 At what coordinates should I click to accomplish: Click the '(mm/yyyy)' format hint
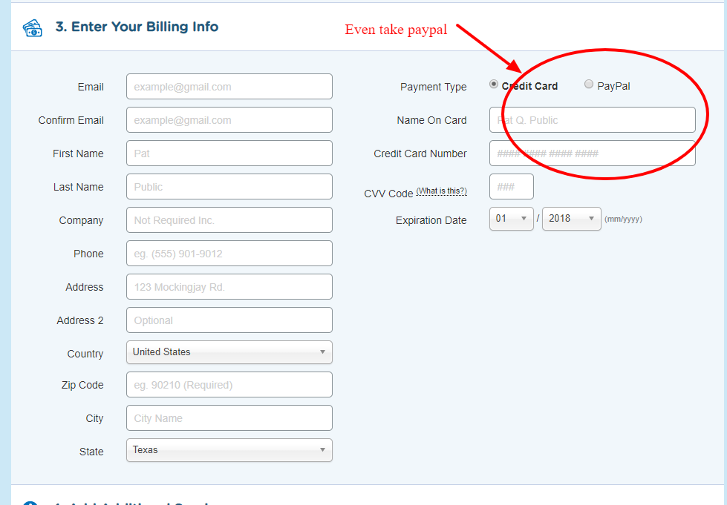(623, 220)
